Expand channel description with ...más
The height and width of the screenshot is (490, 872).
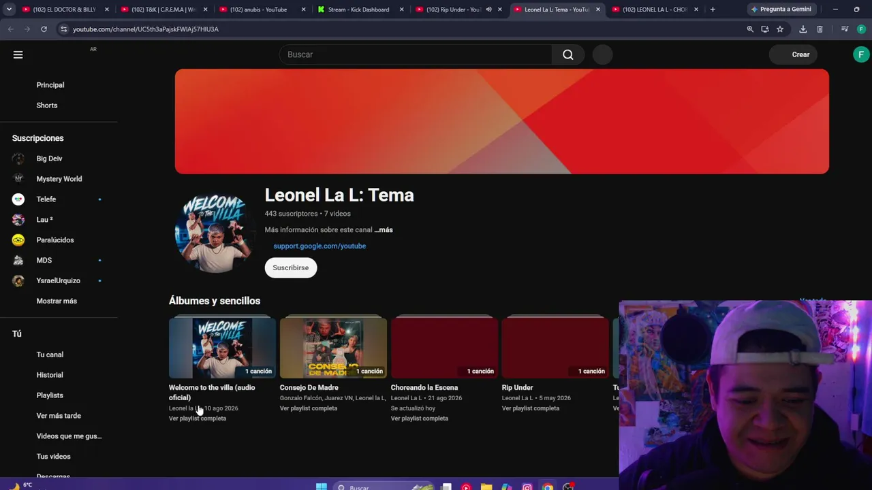(x=384, y=230)
